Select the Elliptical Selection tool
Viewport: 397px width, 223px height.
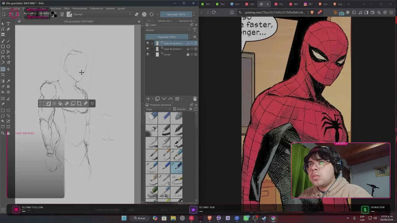(8, 111)
